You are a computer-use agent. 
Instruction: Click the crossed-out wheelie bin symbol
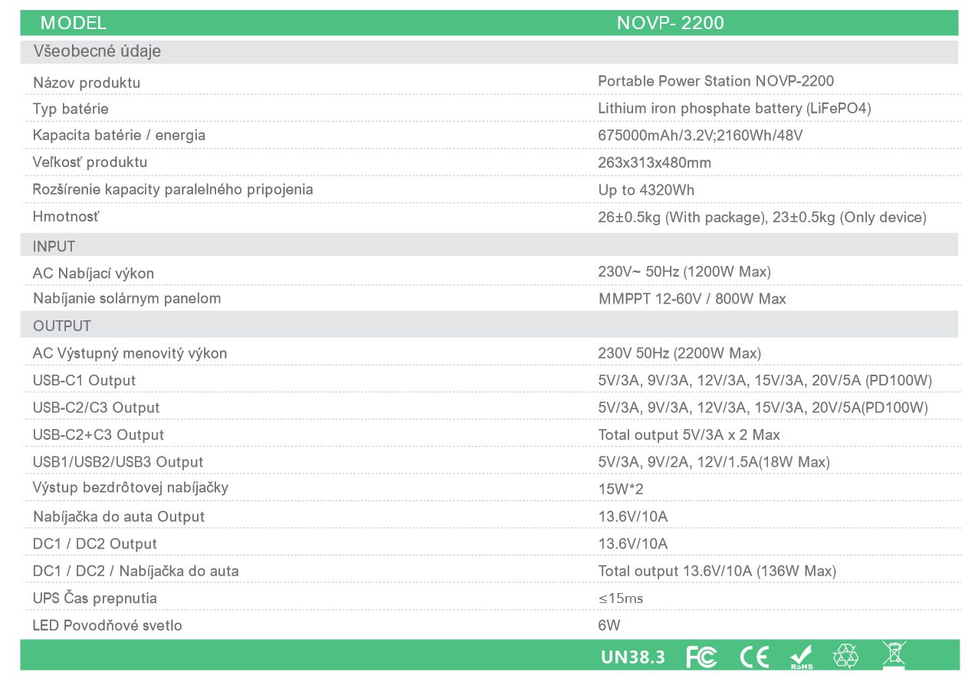click(894, 655)
